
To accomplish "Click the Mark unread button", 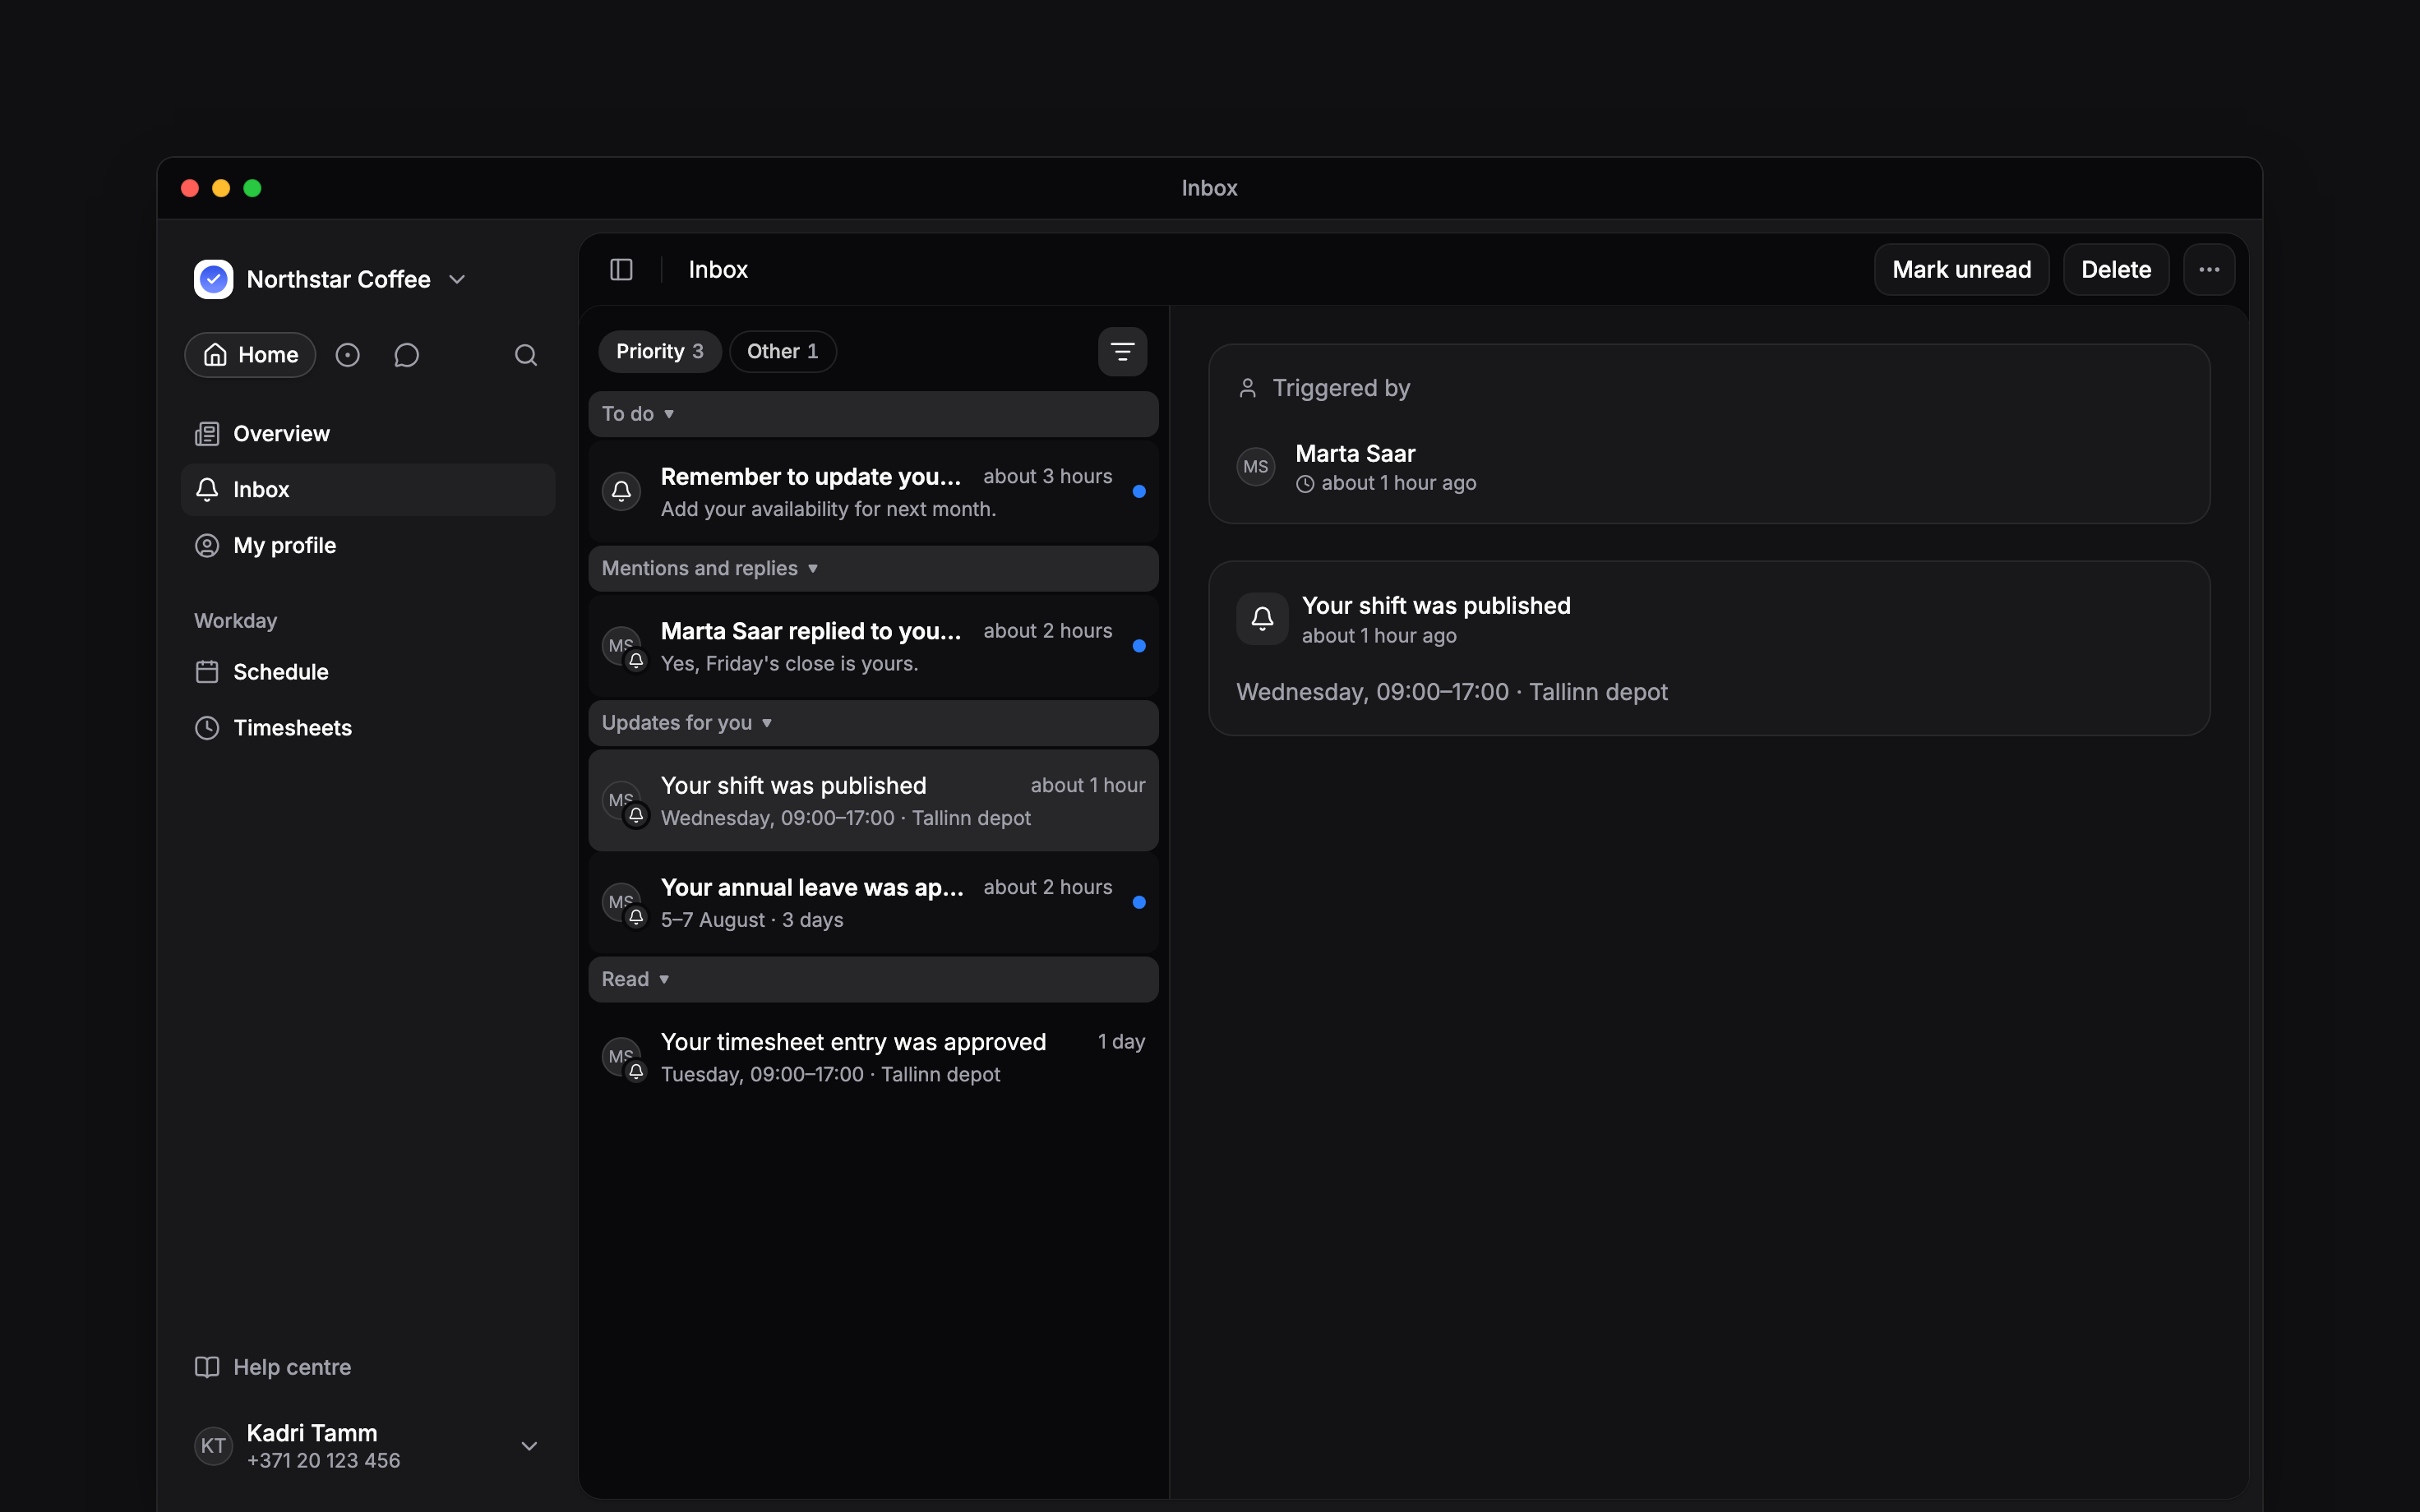I will [x=1961, y=270].
